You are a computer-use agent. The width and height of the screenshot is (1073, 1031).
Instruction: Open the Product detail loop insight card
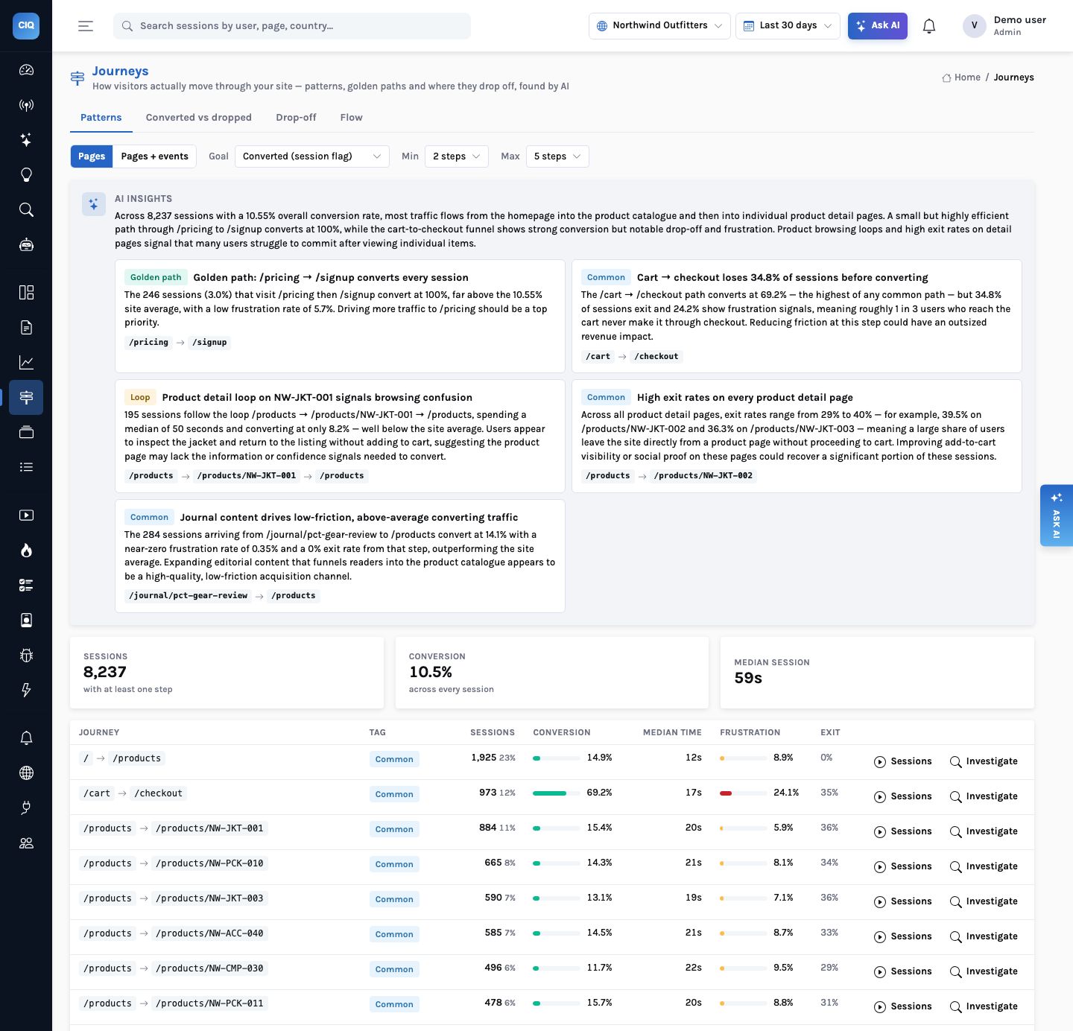pos(340,437)
